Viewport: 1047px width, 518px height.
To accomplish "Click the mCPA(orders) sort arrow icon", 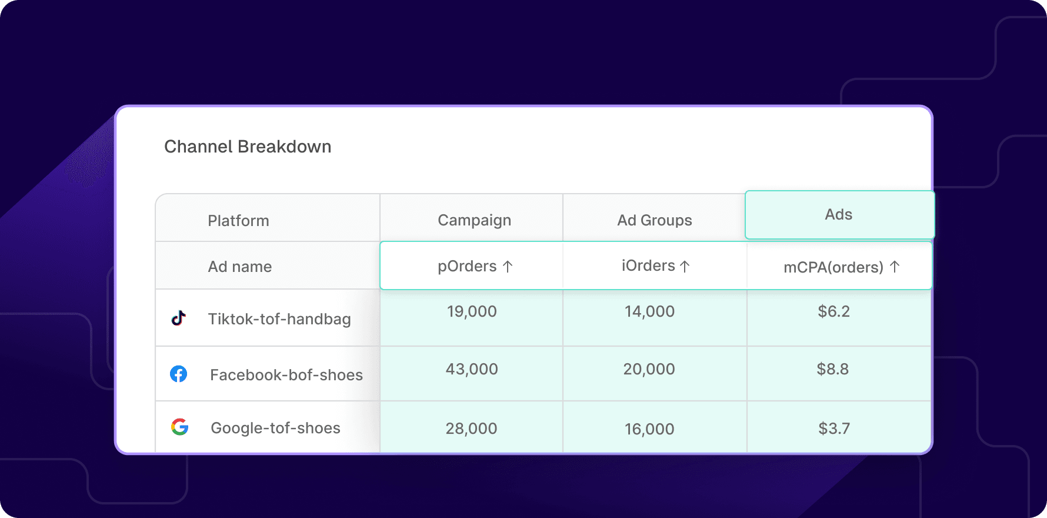I will [x=895, y=267].
